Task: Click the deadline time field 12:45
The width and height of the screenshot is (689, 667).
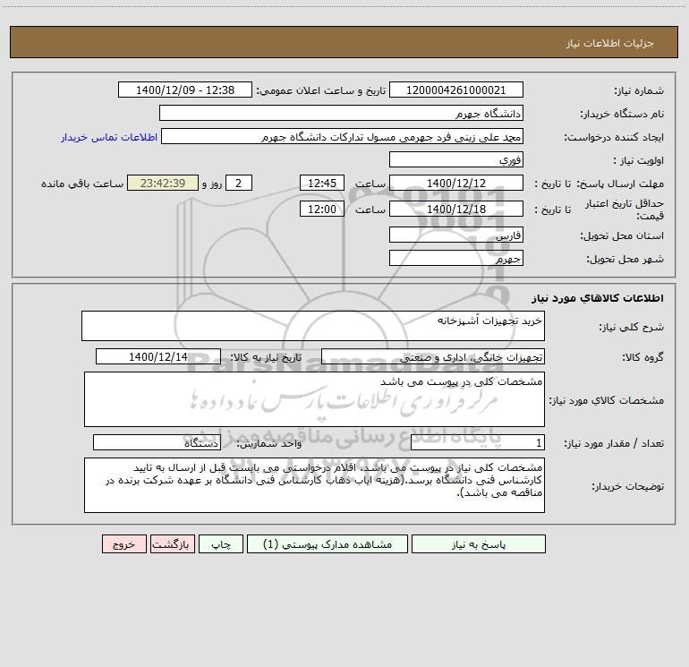Action: point(321,183)
